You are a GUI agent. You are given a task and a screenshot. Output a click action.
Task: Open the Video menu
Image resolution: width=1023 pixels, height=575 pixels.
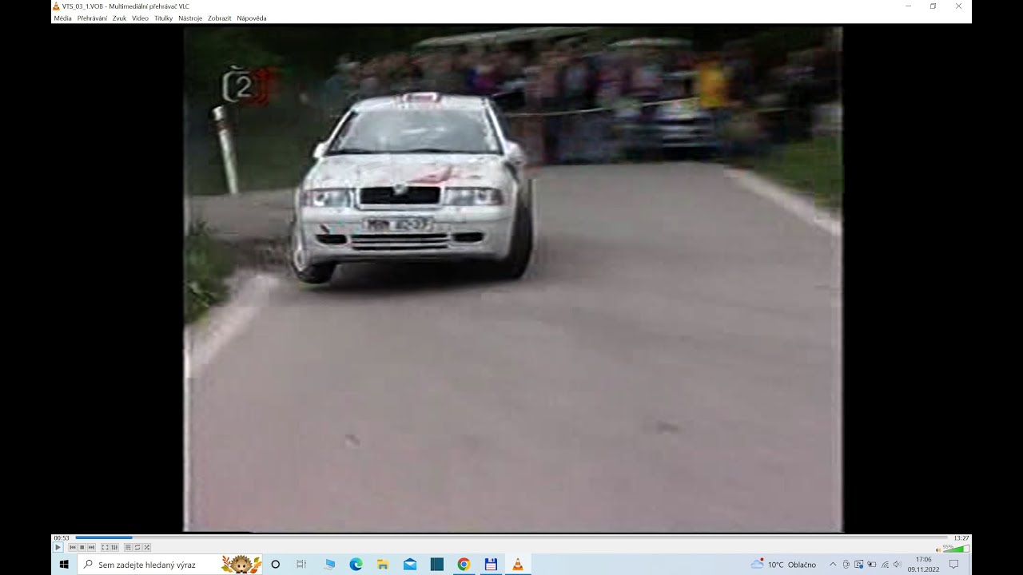(140, 18)
